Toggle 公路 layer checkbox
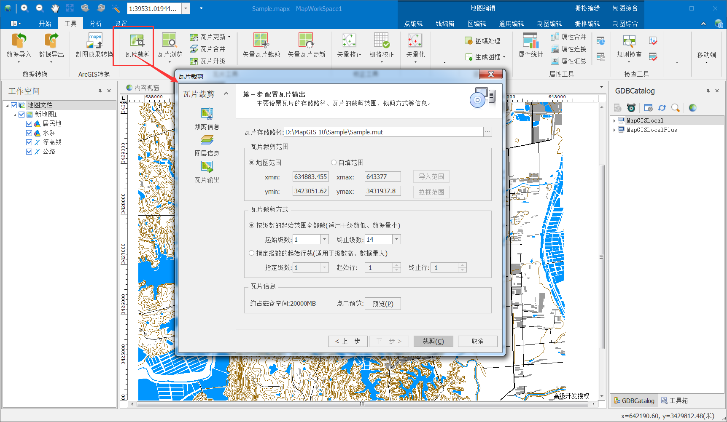 29,151
